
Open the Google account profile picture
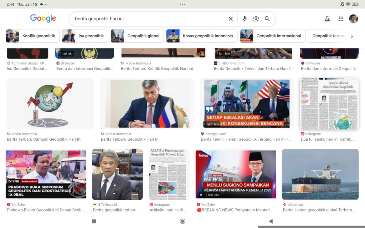click(353, 19)
